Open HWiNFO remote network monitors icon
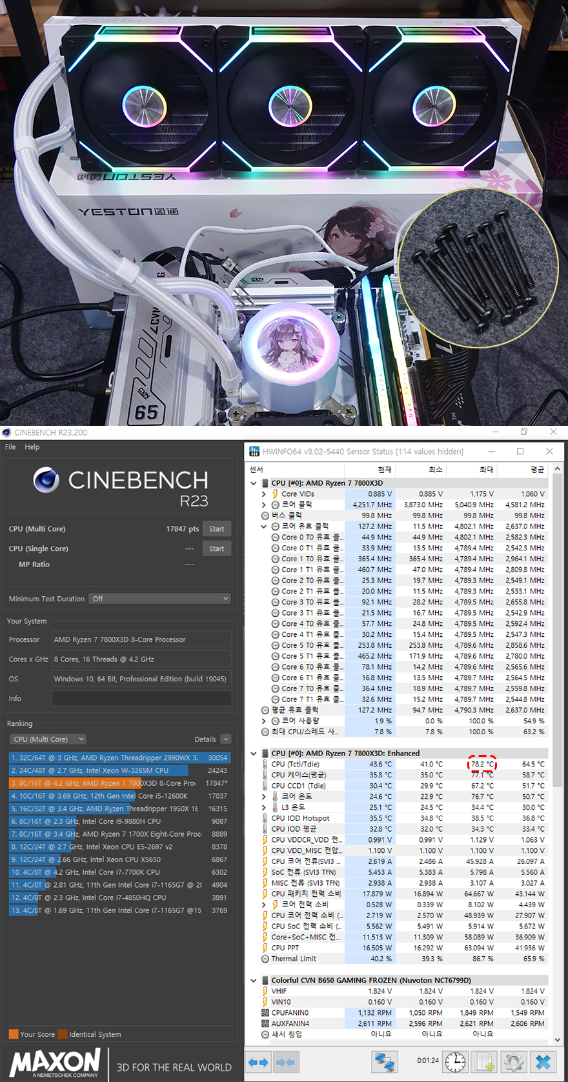Screen dimensions: 568x1082 385,1062
